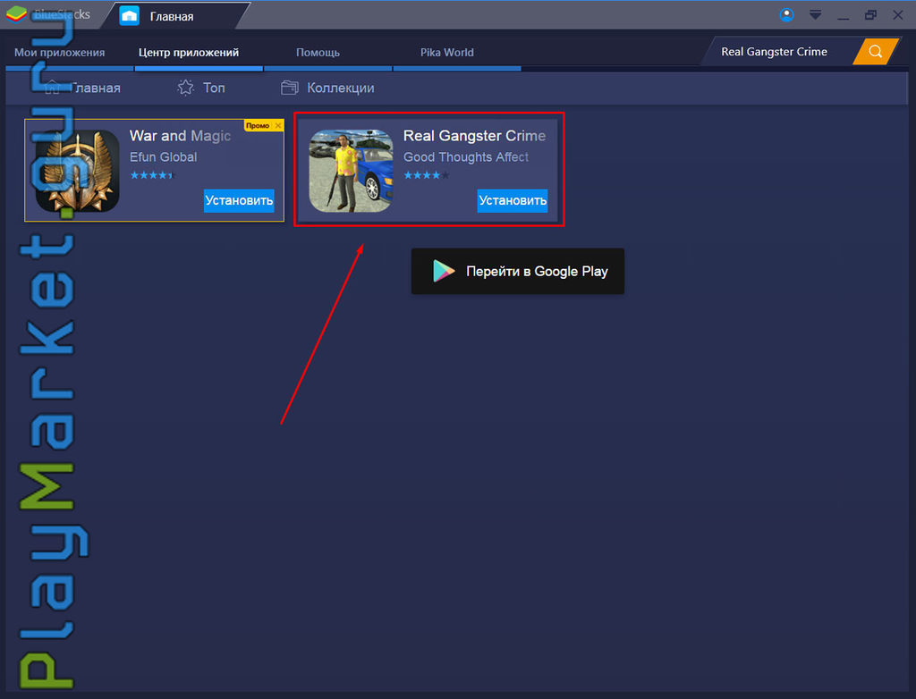Viewport: 916px width, 699px height.
Task: Open the Real Gangster Crime app thumbnail
Action: pyautogui.click(x=351, y=171)
